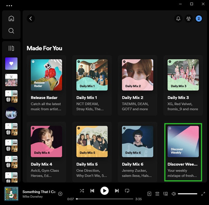The height and width of the screenshot is (205, 209).
Task: Click the Discover Weekly title
Action: [182, 164]
